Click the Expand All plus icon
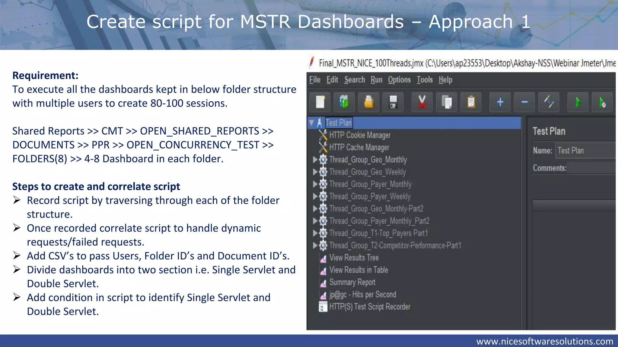618x347 pixels. click(x=500, y=102)
